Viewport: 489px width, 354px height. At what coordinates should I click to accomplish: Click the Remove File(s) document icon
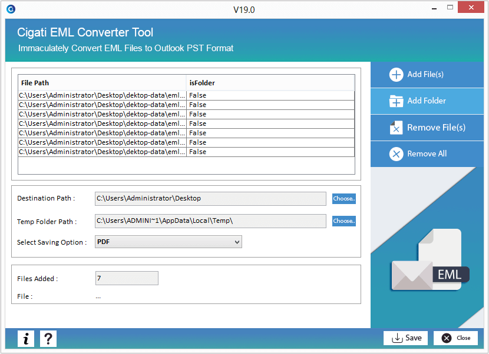pos(396,128)
